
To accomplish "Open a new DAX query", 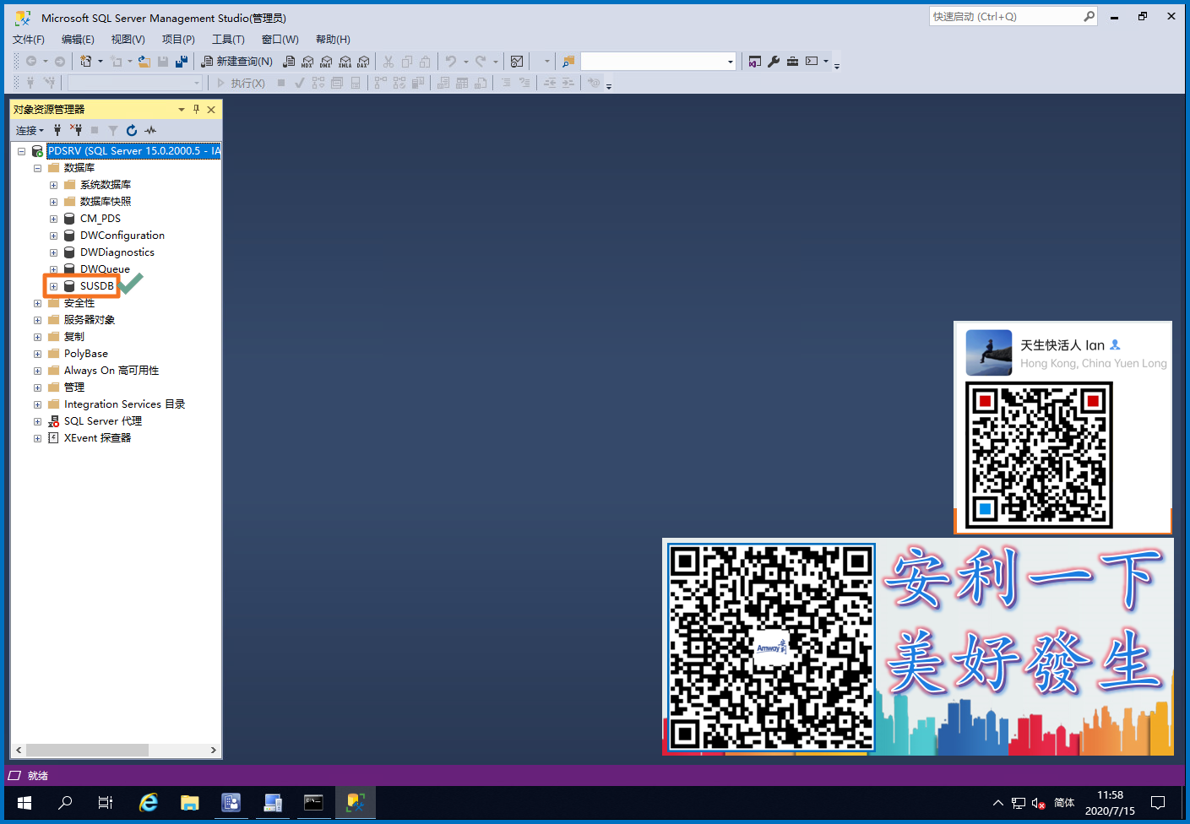I will [363, 61].
